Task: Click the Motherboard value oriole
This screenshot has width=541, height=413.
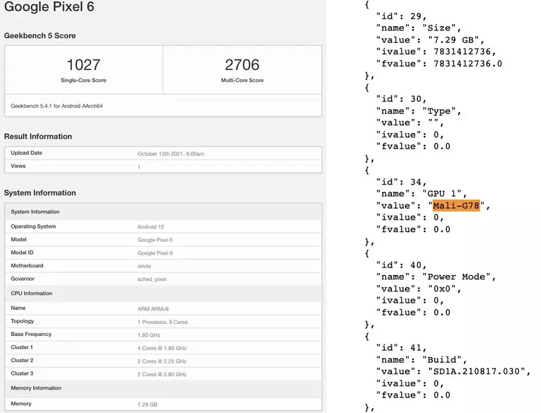Action: pos(144,266)
